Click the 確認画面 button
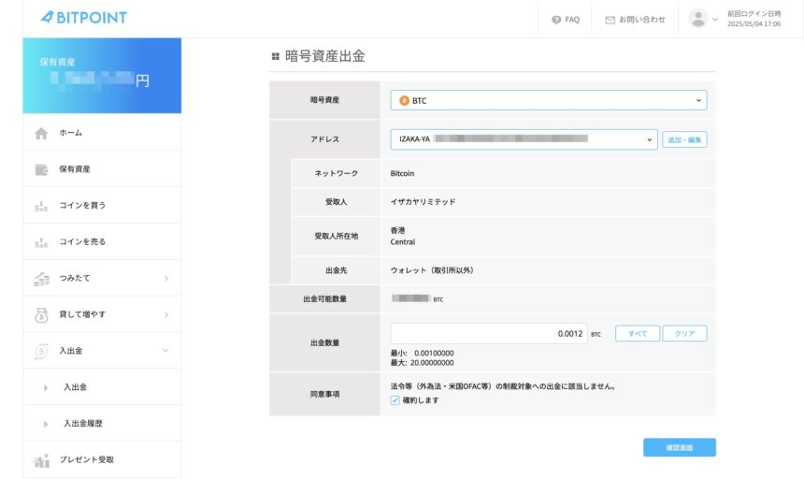 click(680, 447)
